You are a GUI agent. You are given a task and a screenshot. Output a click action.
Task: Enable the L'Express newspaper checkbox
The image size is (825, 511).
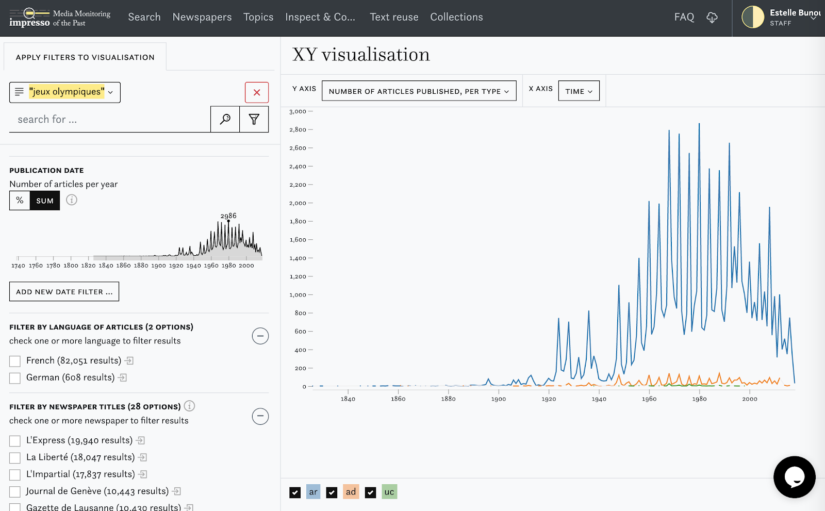click(x=14, y=440)
